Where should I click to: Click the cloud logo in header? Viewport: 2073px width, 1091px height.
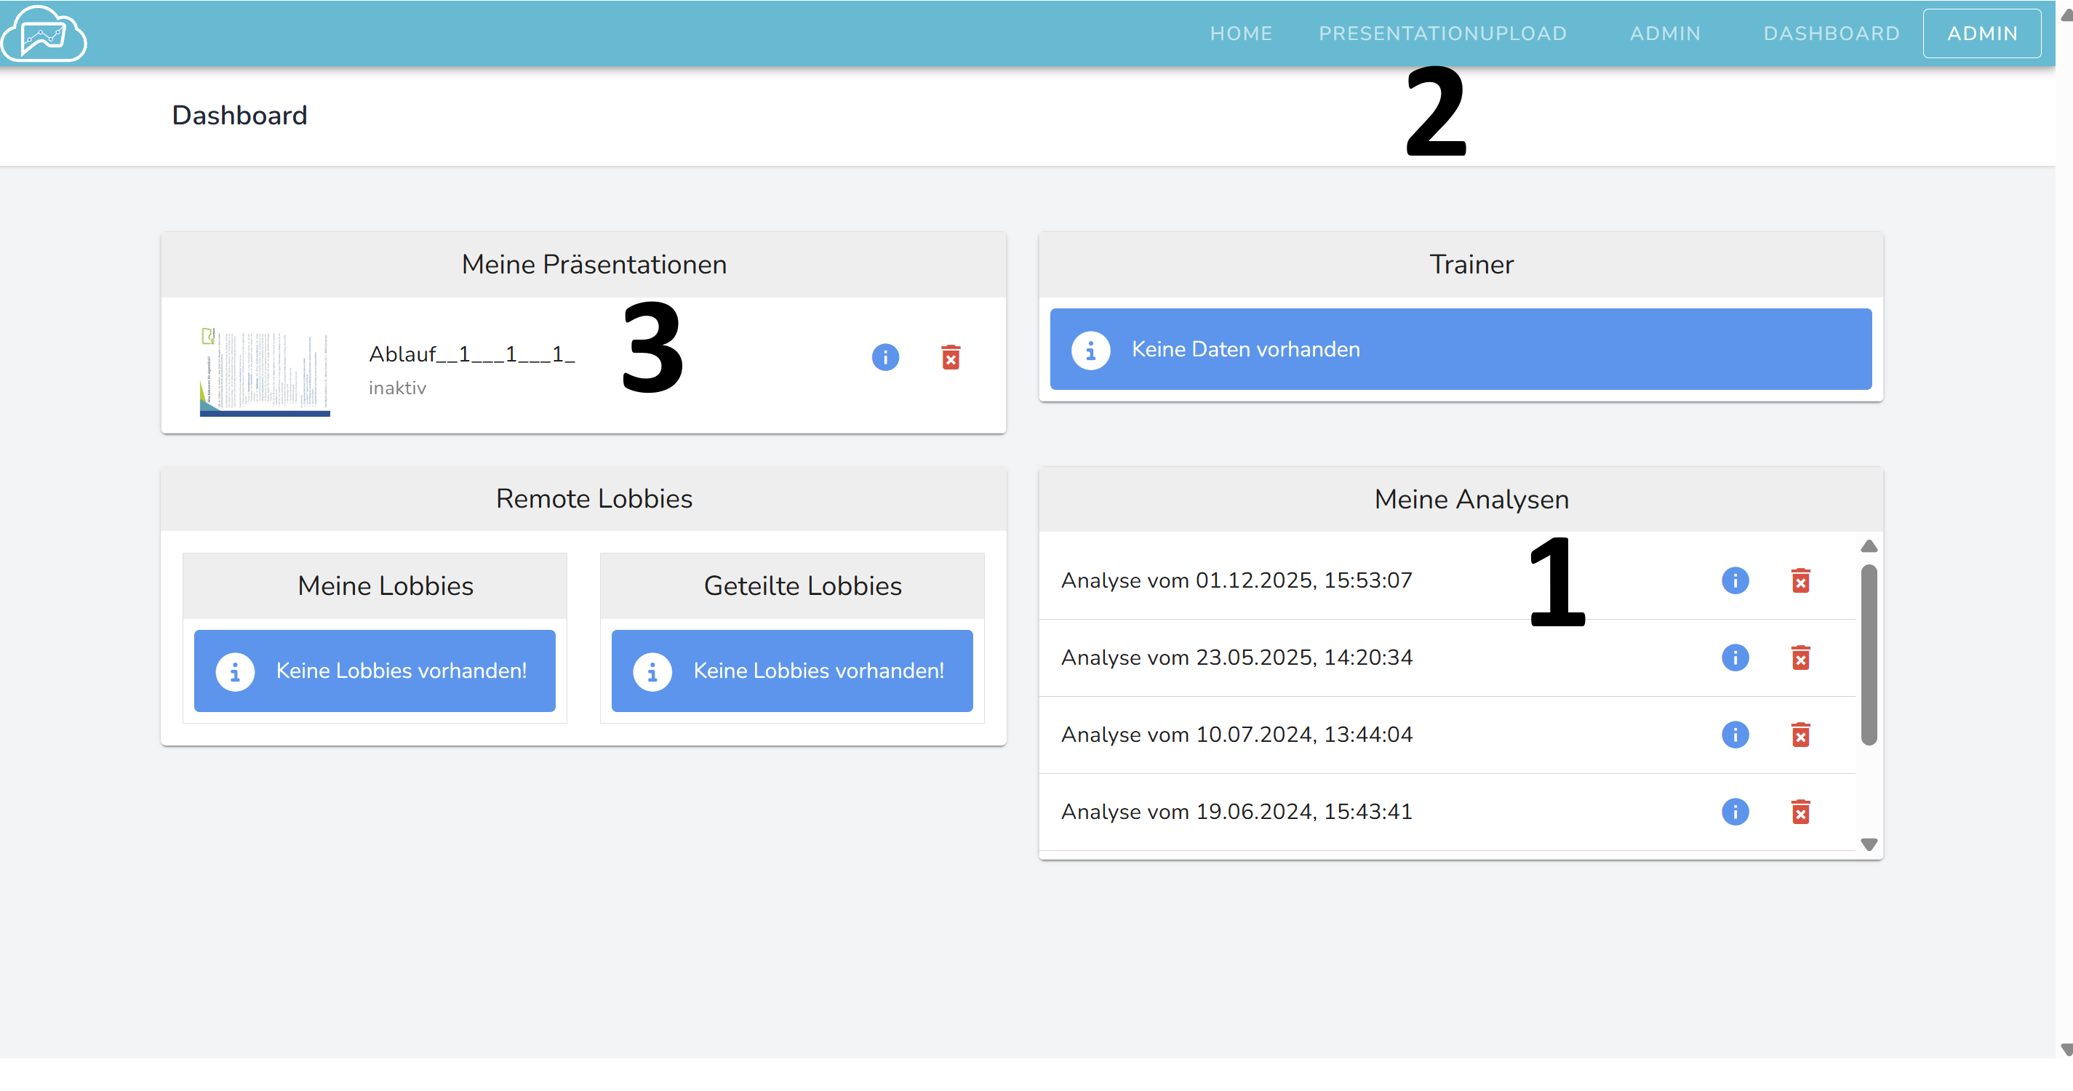click(x=44, y=33)
